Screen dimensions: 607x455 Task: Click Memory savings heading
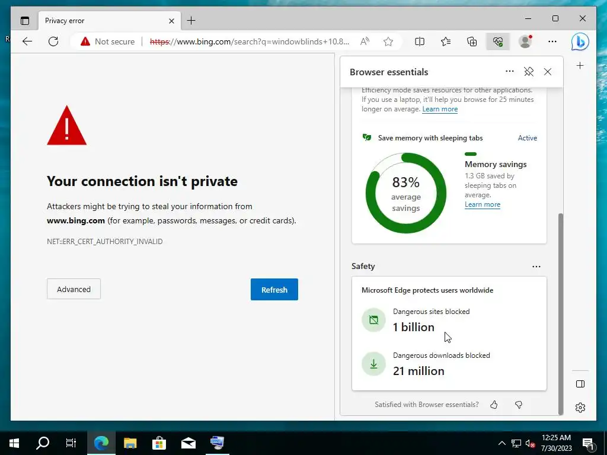496,165
